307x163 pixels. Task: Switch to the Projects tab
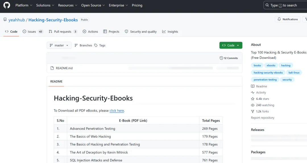click(x=111, y=32)
